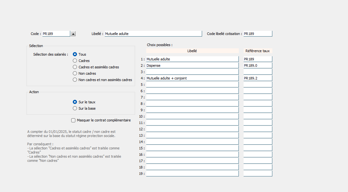
Task: Click the 'Libellé' column header
Action: click(192, 51)
